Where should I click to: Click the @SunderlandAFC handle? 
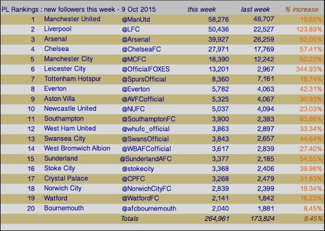(146, 159)
